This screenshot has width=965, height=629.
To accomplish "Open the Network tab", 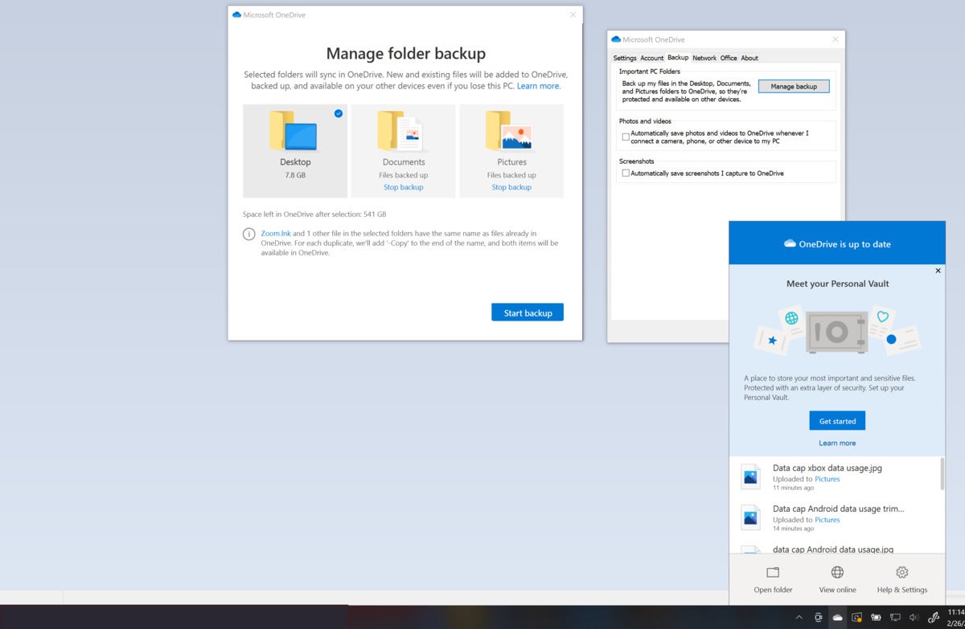I will (x=704, y=58).
